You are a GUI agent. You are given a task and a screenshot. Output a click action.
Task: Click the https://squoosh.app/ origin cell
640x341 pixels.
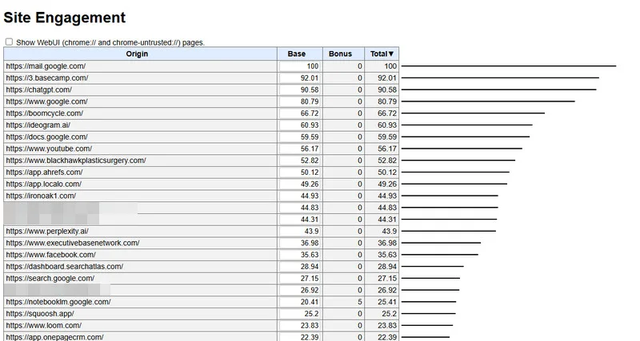click(x=40, y=314)
